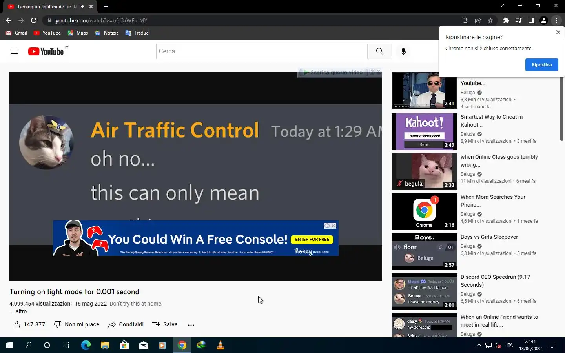This screenshot has height=353, width=565.
Task: Open a new browser tab
Action: [106, 7]
